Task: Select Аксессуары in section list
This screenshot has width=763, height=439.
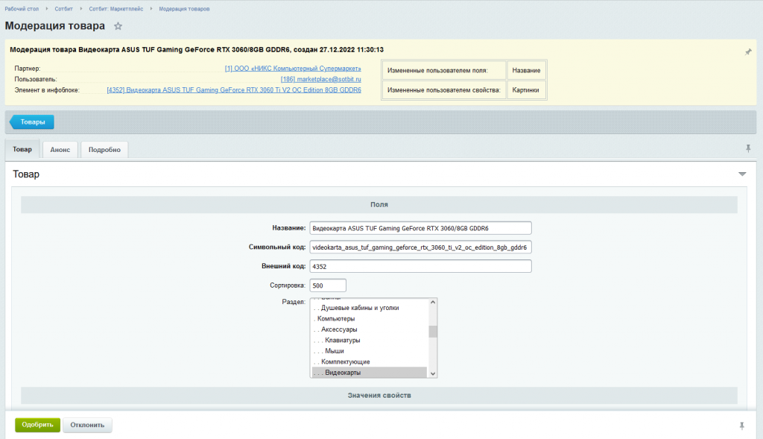Action: (x=370, y=329)
